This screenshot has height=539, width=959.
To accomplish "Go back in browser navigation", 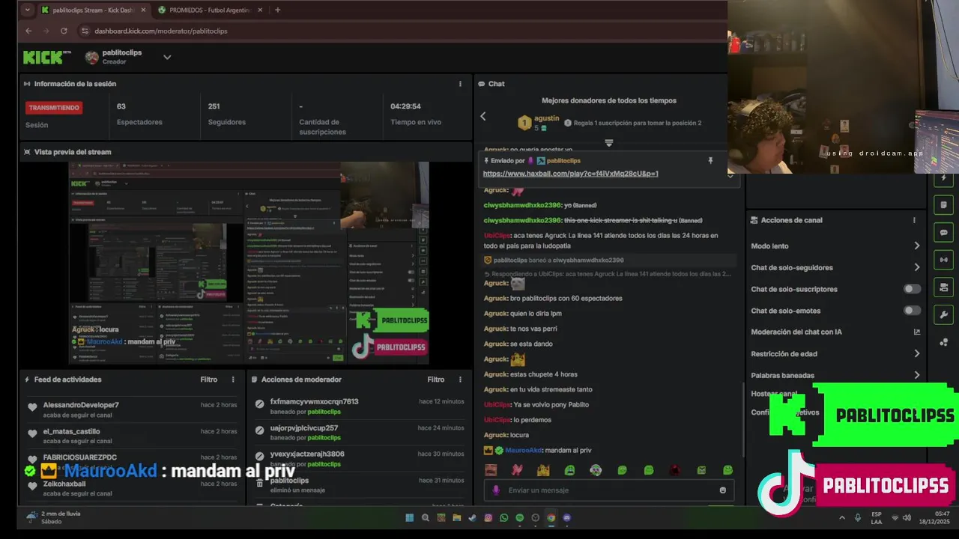I will tap(28, 31).
